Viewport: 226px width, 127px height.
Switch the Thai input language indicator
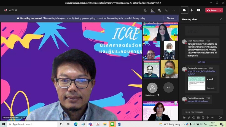(206, 124)
